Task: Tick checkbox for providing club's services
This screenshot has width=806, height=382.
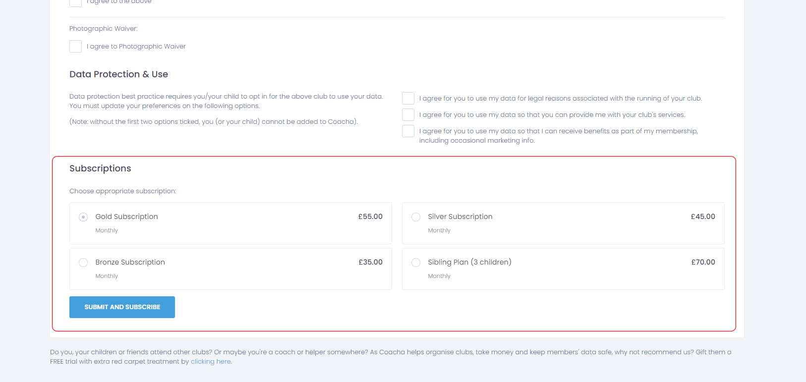Action: (x=408, y=114)
